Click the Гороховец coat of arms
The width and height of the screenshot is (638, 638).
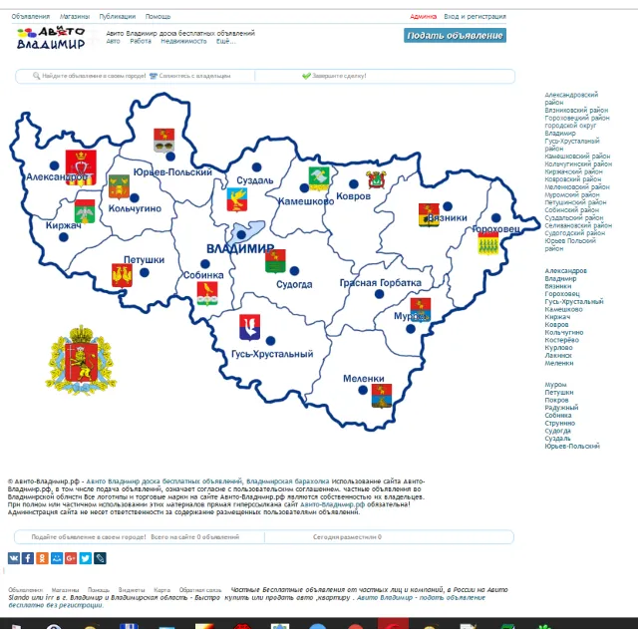(x=487, y=243)
